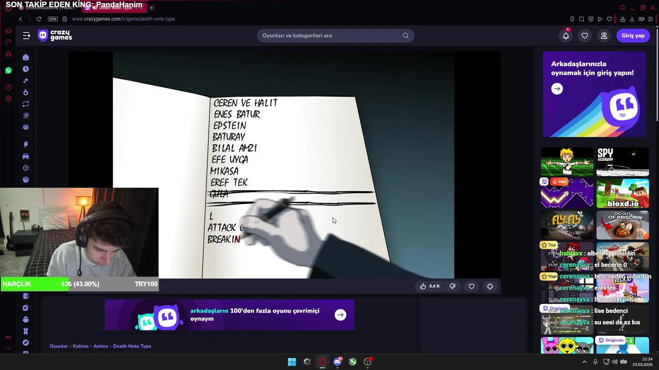This screenshot has width=659, height=370.
Task: Go back to the previous page
Action: (x=21, y=19)
